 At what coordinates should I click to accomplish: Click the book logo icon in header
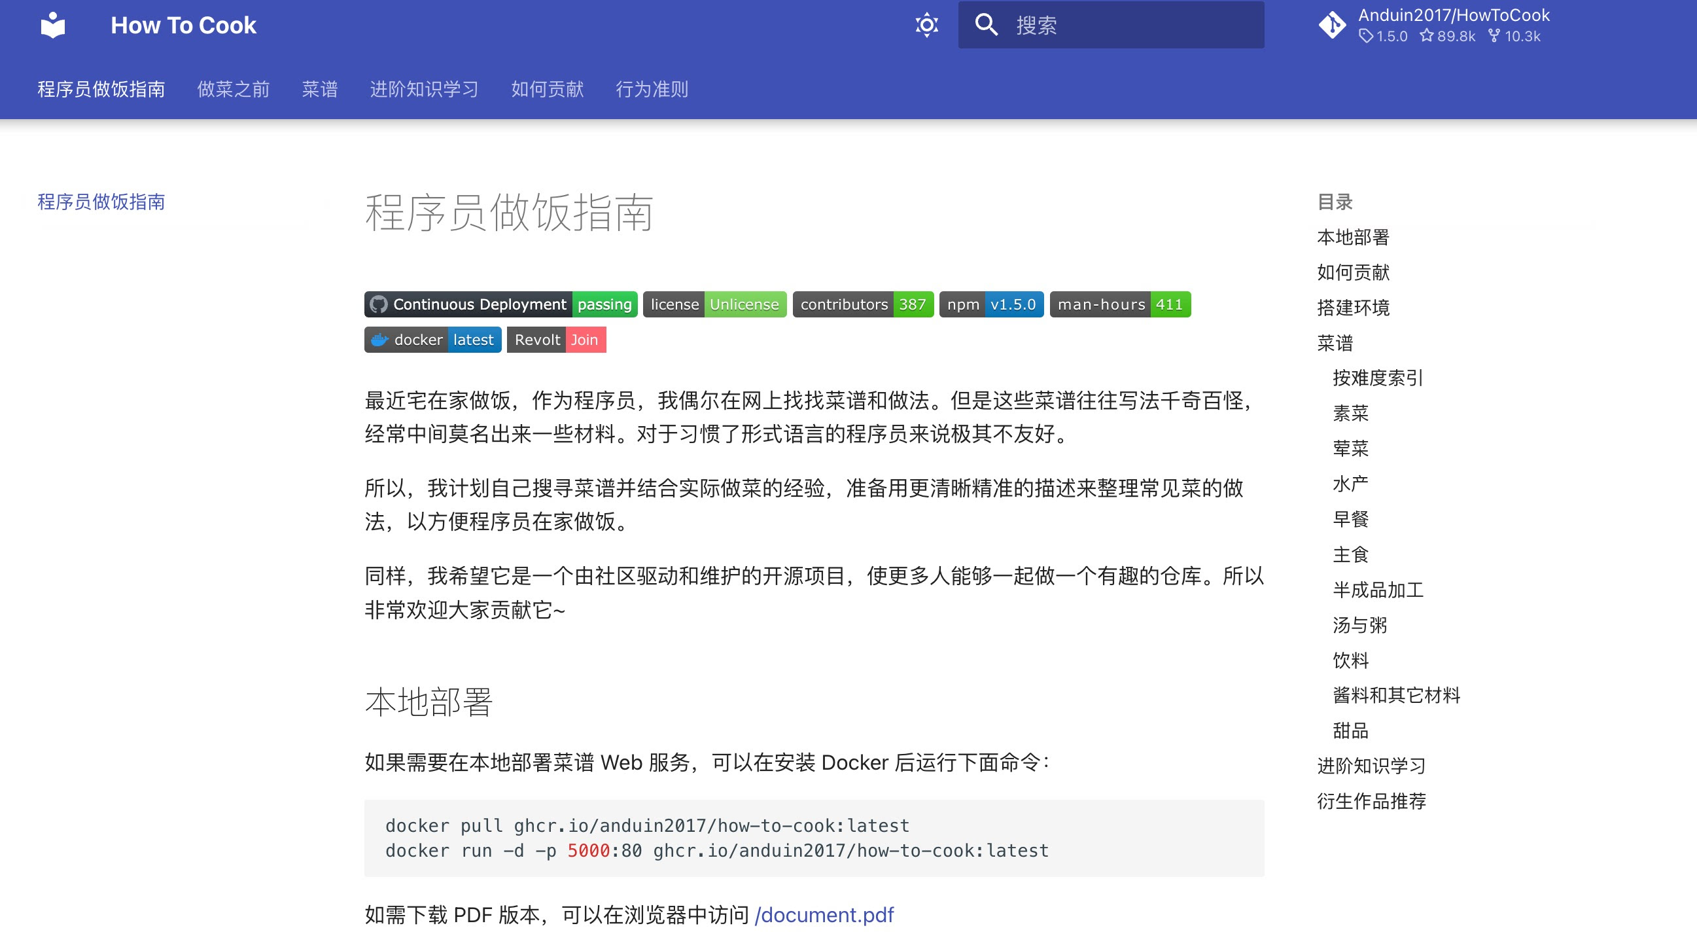click(53, 25)
